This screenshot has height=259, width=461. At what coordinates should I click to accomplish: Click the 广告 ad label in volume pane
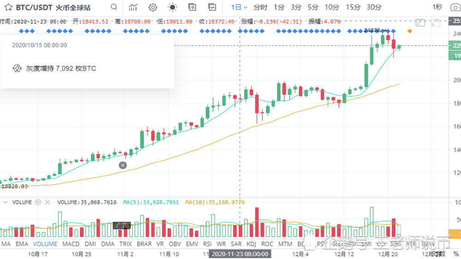[x=122, y=225]
